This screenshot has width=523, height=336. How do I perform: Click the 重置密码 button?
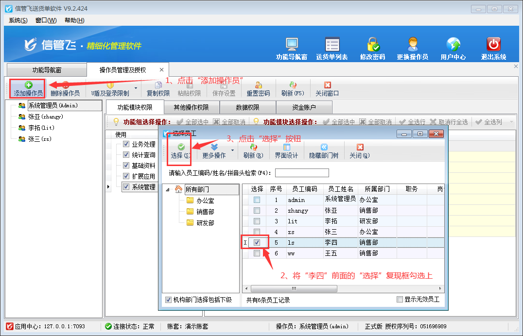(x=258, y=89)
